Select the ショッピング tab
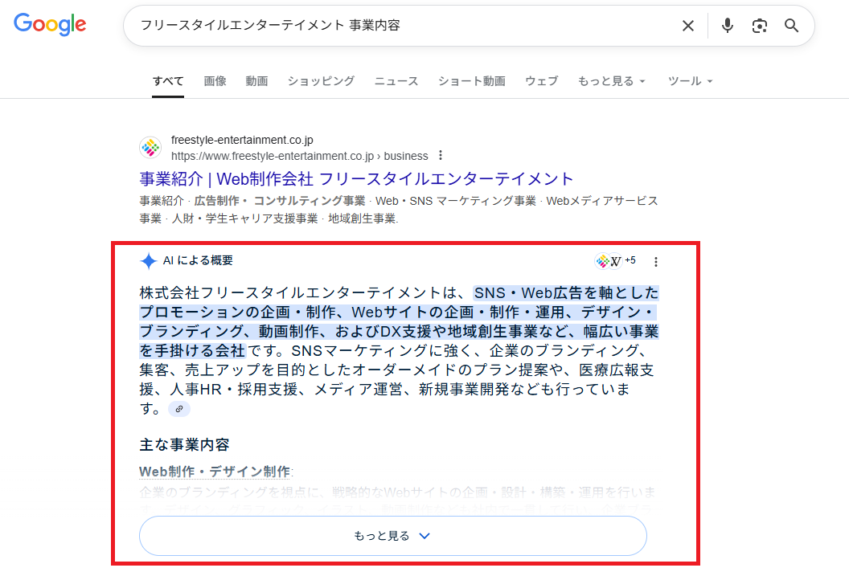The image size is (849, 572). point(321,81)
